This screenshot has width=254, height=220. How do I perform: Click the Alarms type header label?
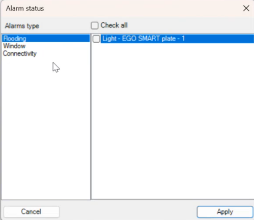22,26
